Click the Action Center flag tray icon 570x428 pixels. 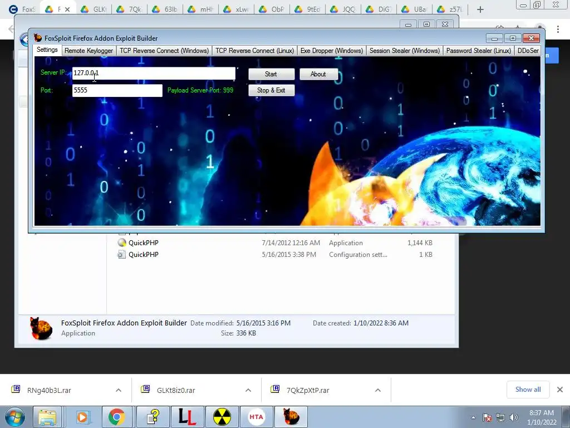click(x=487, y=418)
